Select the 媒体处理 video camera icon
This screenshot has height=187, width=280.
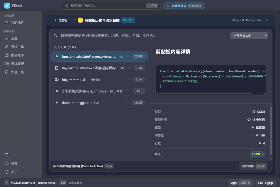coord(7,63)
